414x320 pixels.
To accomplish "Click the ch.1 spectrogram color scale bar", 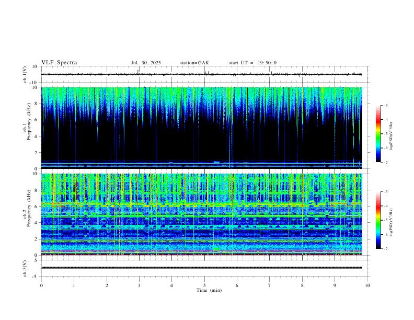I will click(x=378, y=134).
